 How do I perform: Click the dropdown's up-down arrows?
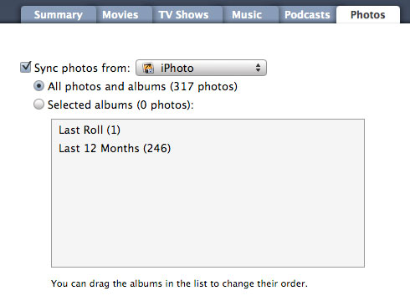click(258, 68)
